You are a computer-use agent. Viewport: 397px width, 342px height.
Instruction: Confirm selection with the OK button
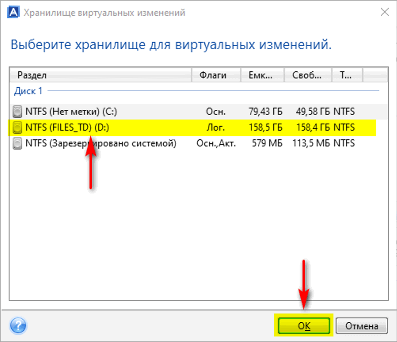(304, 326)
